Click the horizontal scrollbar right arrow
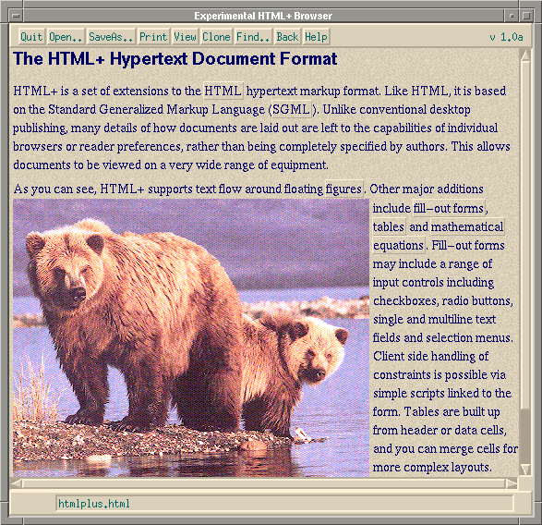 pos(512,483)
